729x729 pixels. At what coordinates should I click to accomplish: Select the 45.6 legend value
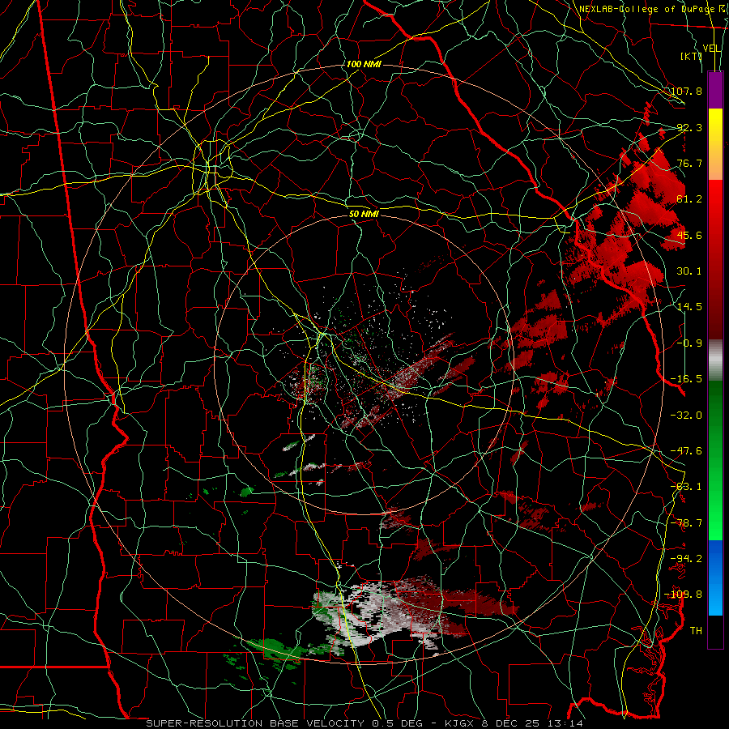point(689,235)
